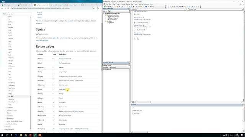Run the macro with the Run Sub icon
This screenshot has width=245, height=137.
pyautogui.click(x=127, y=7)
